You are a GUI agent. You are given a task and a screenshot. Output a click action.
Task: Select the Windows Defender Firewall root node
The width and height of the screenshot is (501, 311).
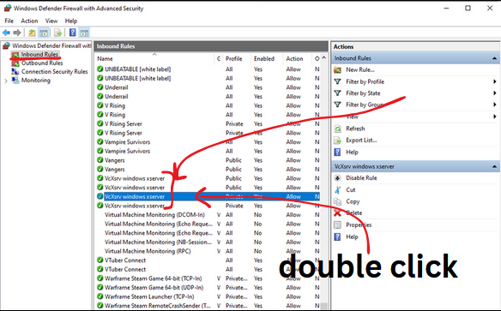click(51, 46)
